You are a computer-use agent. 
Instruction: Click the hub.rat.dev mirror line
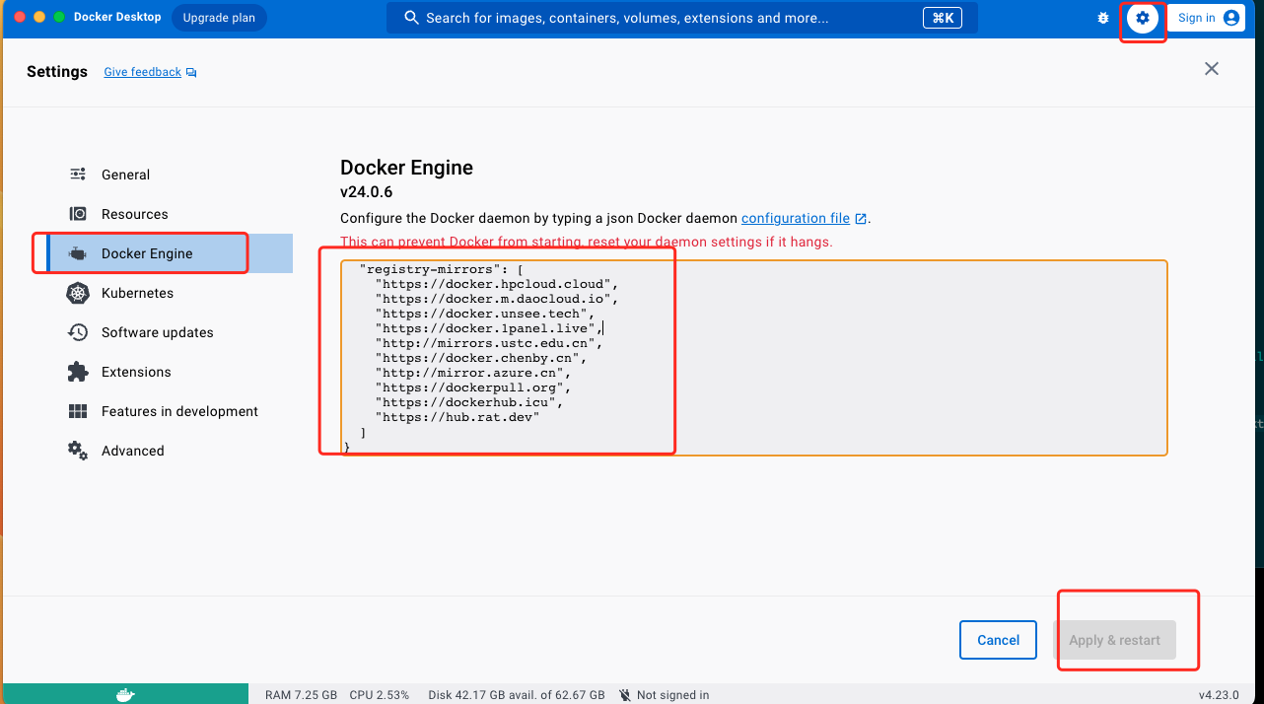pos(457,417)
